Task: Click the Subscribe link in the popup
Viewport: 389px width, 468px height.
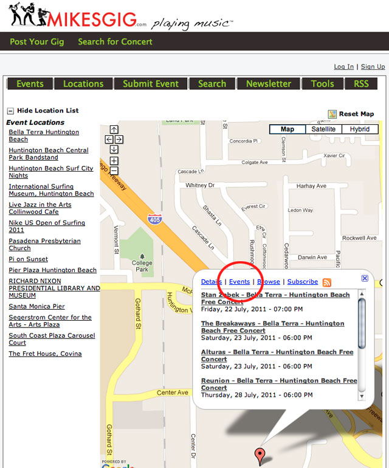Action: tap(303, 282)
